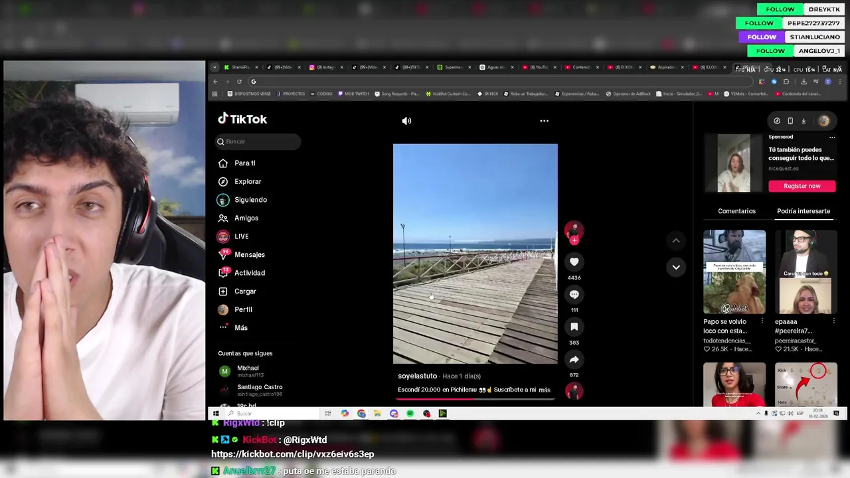Click the Windows taskbar search box

(271, 414)
